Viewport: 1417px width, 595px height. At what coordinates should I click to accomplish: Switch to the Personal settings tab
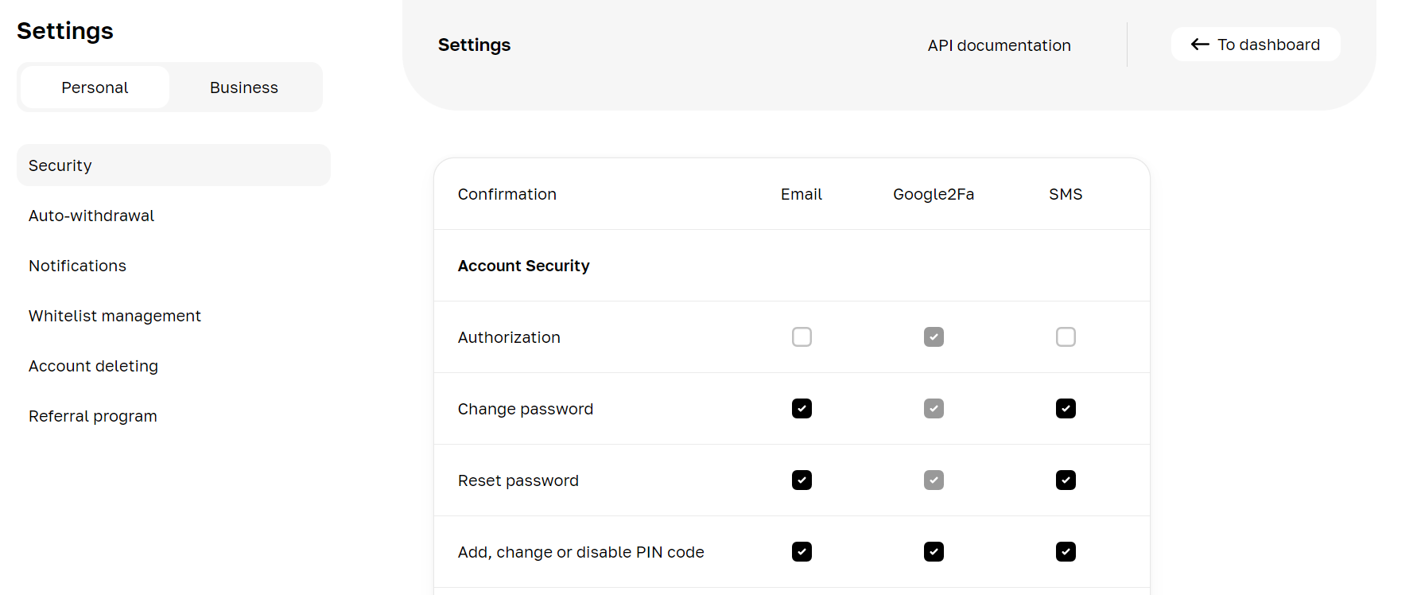(95, 87)
